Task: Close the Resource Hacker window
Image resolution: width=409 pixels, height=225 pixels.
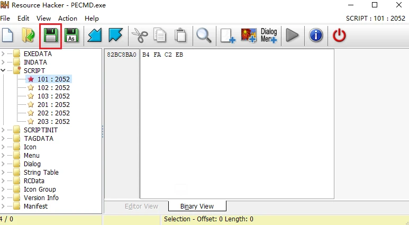Action: [x=399, y=5]
